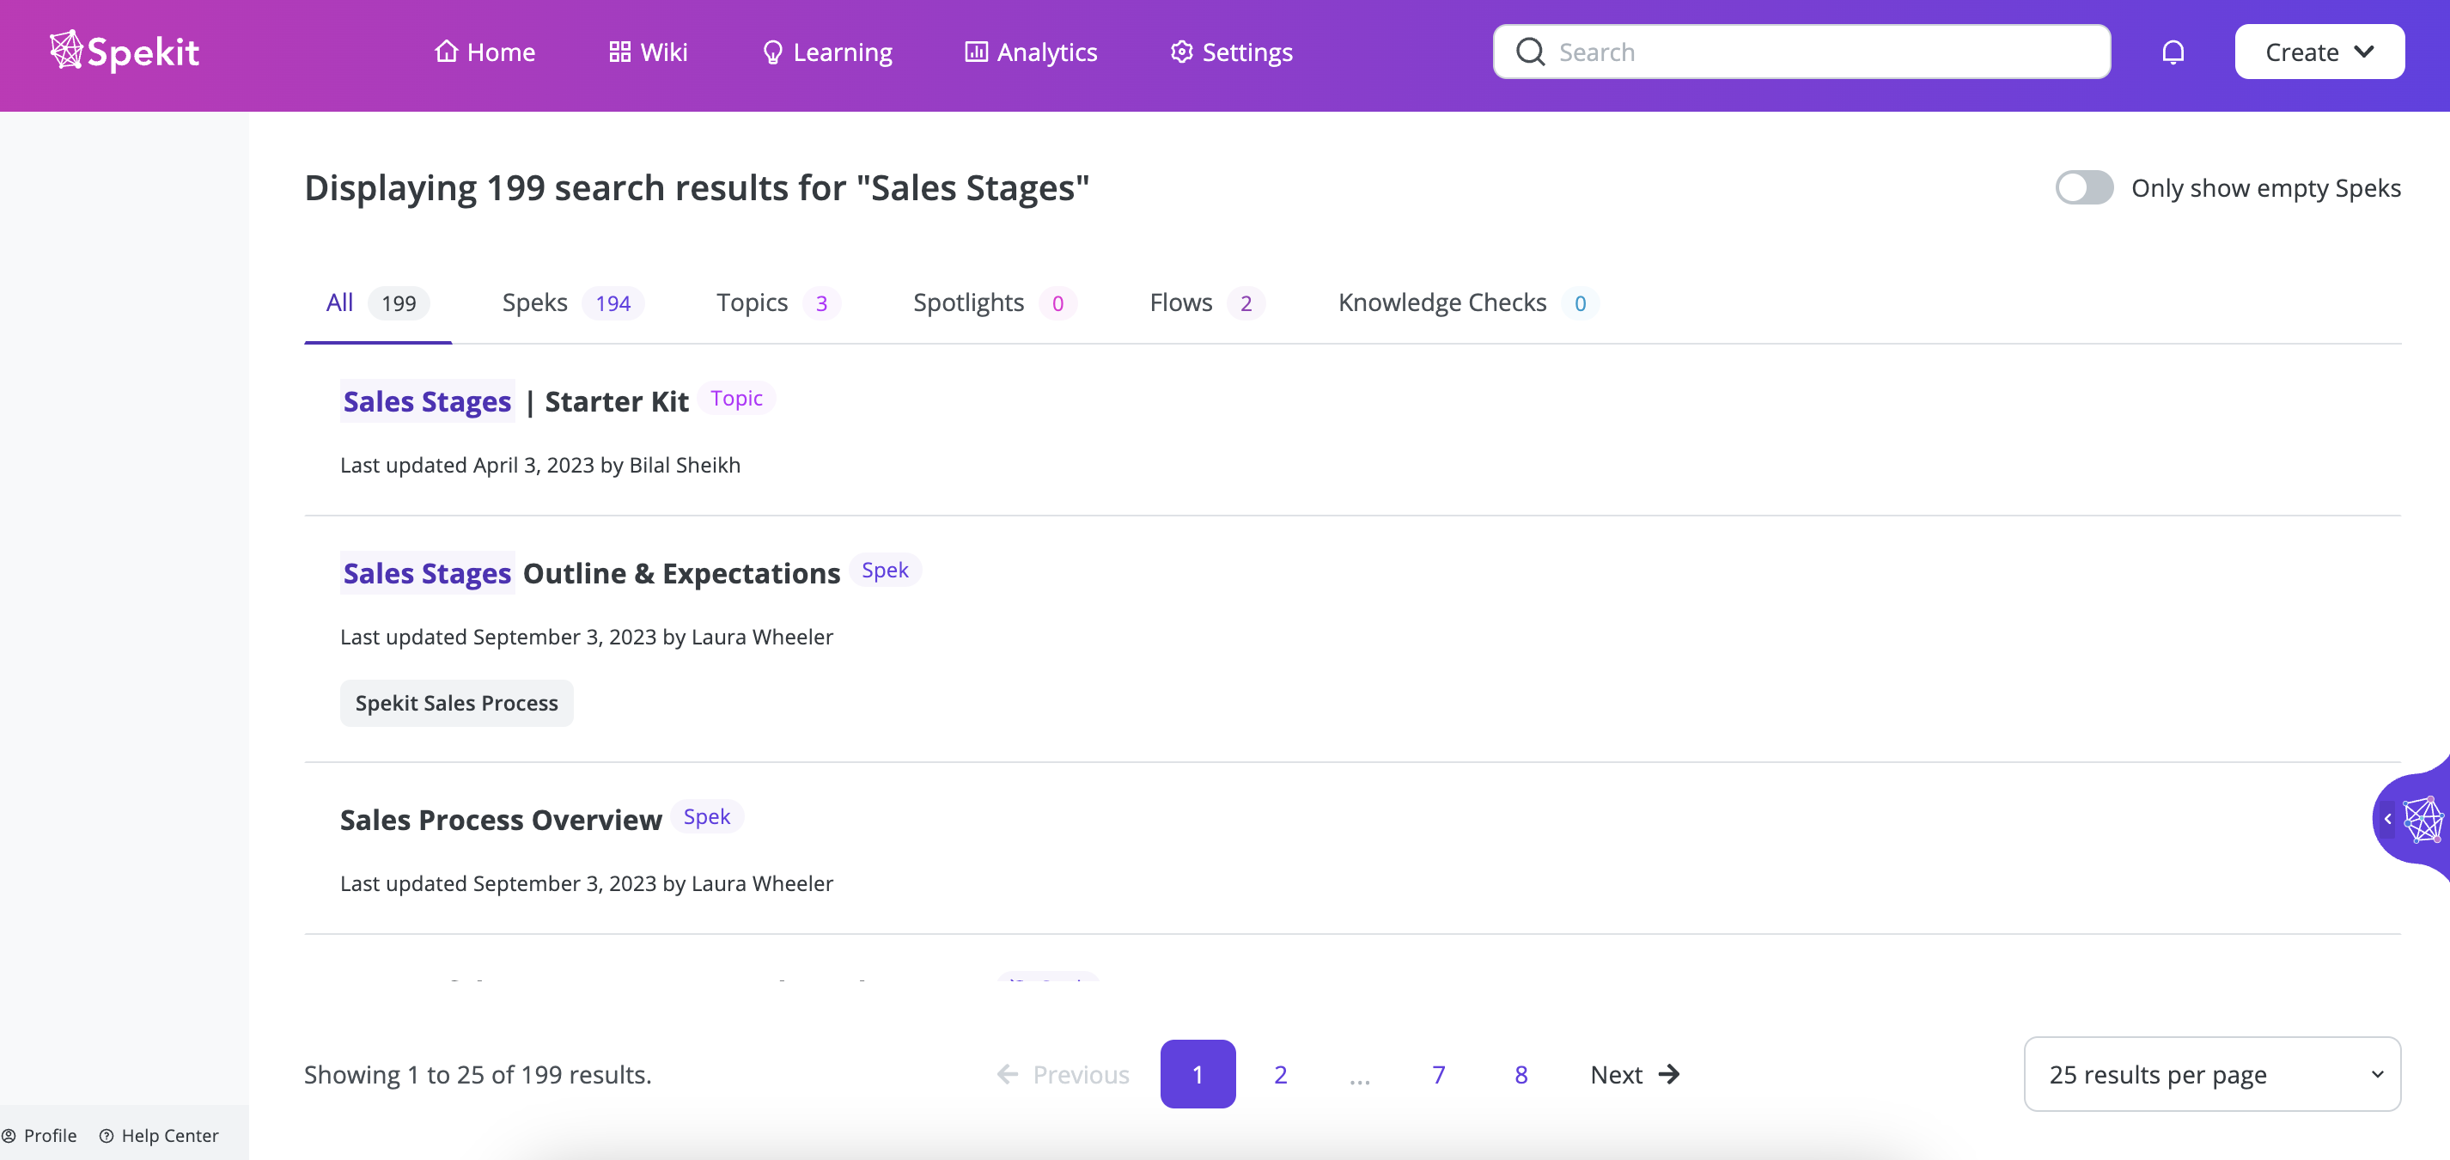Open the Spekit sidebar widget icon
The width and height of the screenshot is (2450, 1160).
click(2423, 818)
